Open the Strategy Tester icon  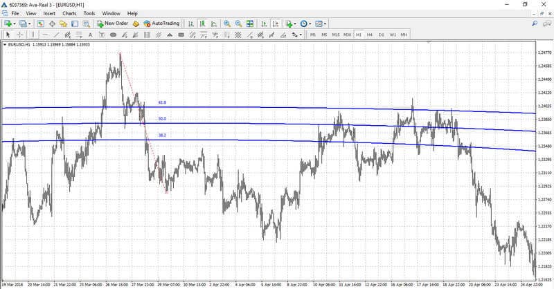point(86,24)
